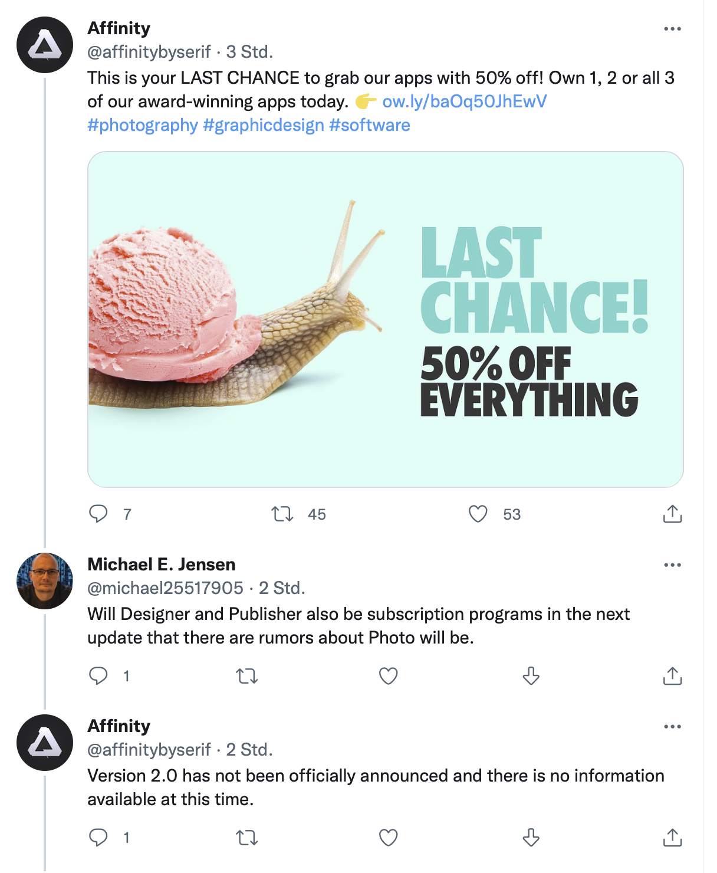Retweet Affinity's Version 2.0 reply

pyautogui.click(x=247, y=837)
